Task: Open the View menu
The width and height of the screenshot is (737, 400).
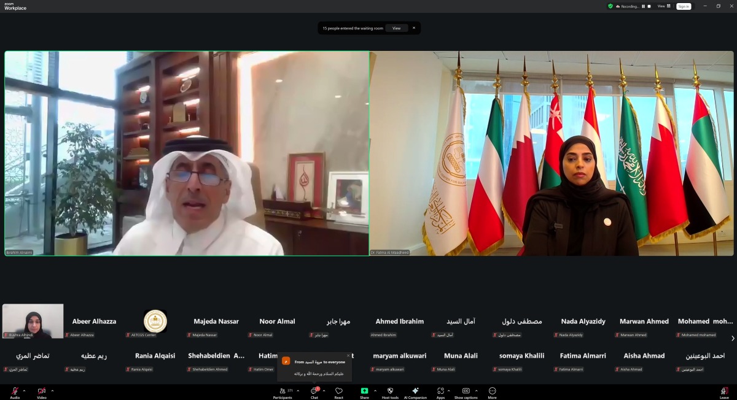Action: [662, 6]
